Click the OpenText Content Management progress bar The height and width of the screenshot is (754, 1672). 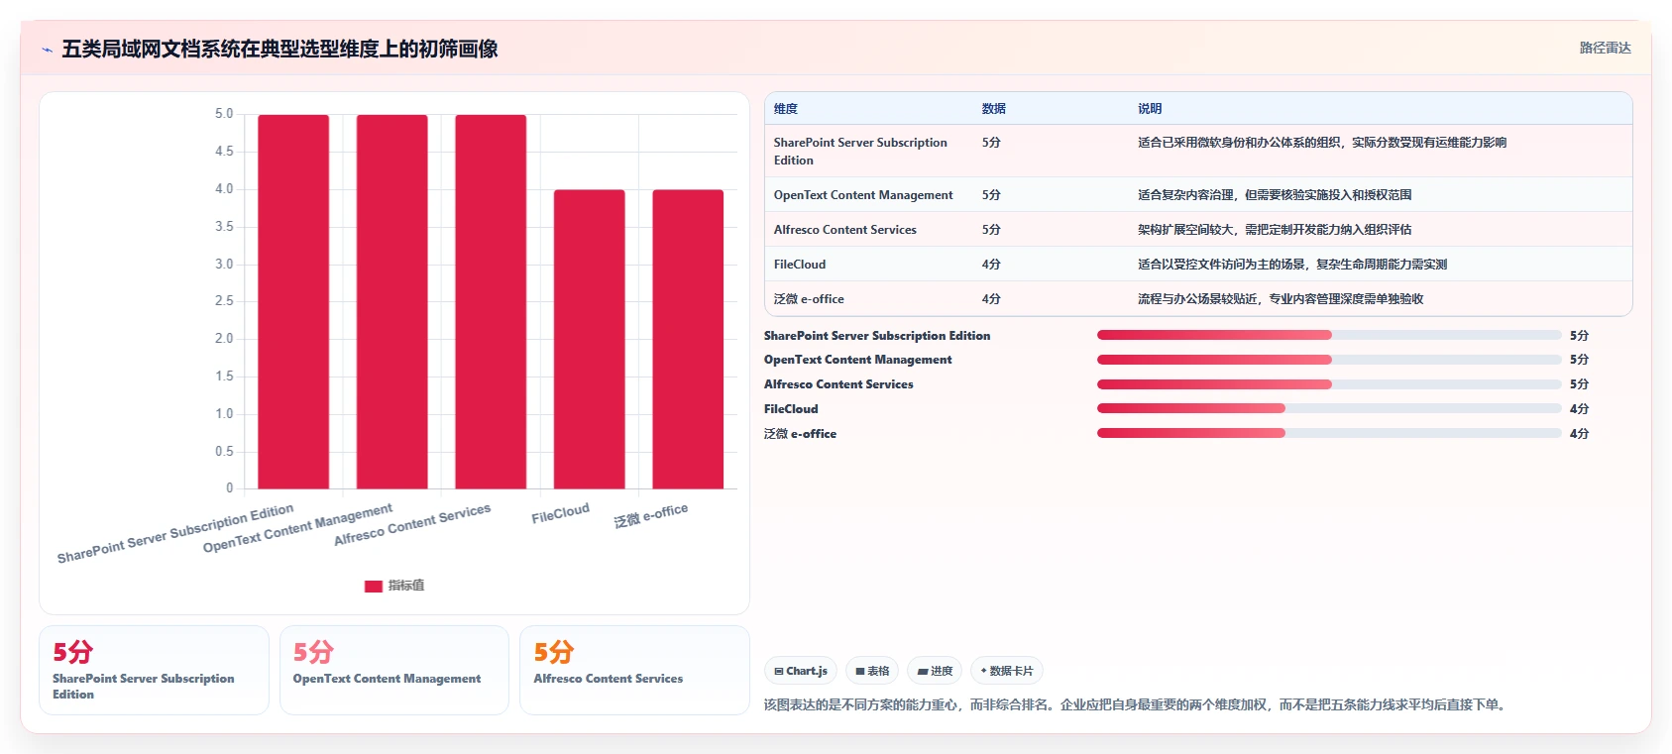1329,360
